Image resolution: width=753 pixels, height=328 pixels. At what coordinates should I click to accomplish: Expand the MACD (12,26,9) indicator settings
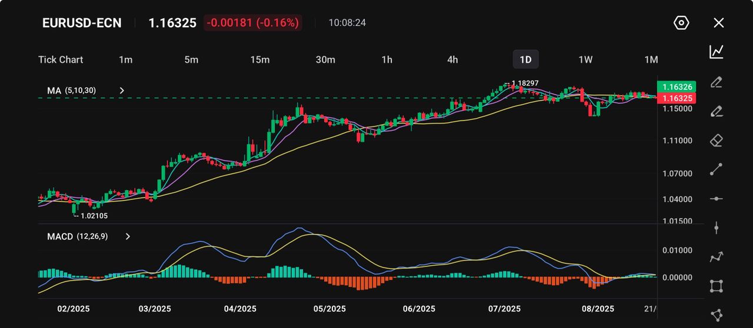(x=128, y=236)
